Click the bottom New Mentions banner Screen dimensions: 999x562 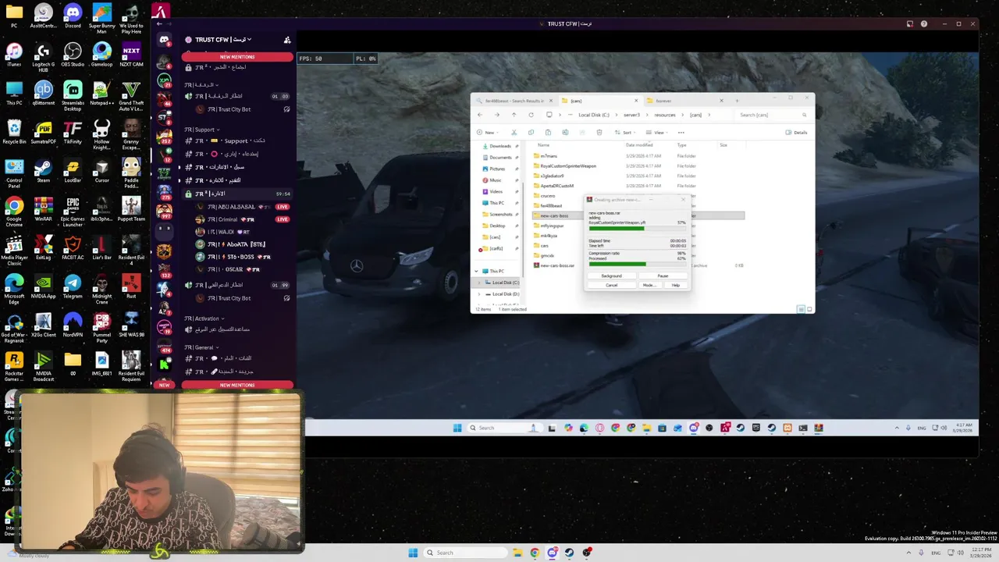237,385
